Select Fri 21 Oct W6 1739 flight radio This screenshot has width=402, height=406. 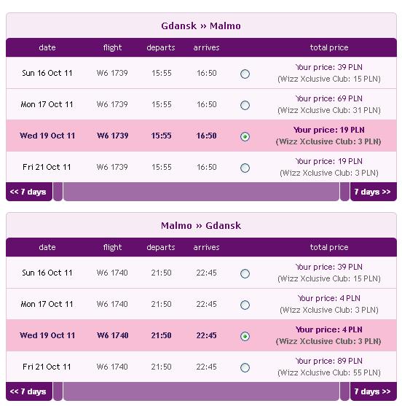coord(245,168)
